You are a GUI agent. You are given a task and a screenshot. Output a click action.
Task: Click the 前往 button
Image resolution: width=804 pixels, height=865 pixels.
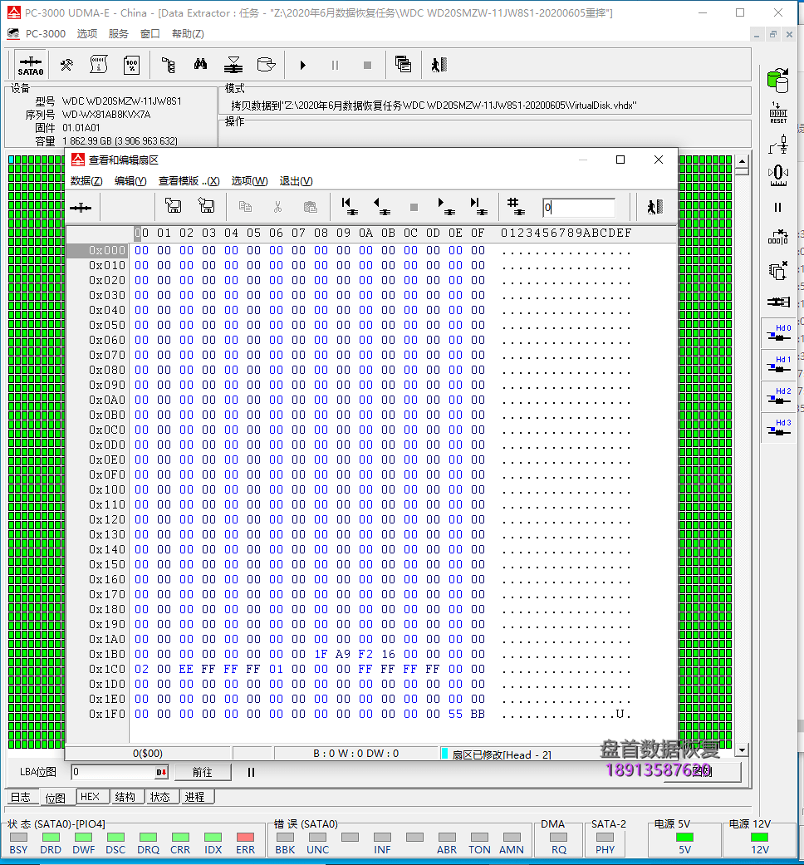click(203, 772)
